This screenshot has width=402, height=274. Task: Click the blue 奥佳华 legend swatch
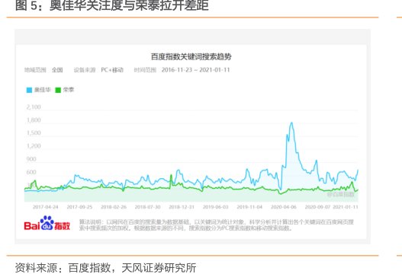29,90
